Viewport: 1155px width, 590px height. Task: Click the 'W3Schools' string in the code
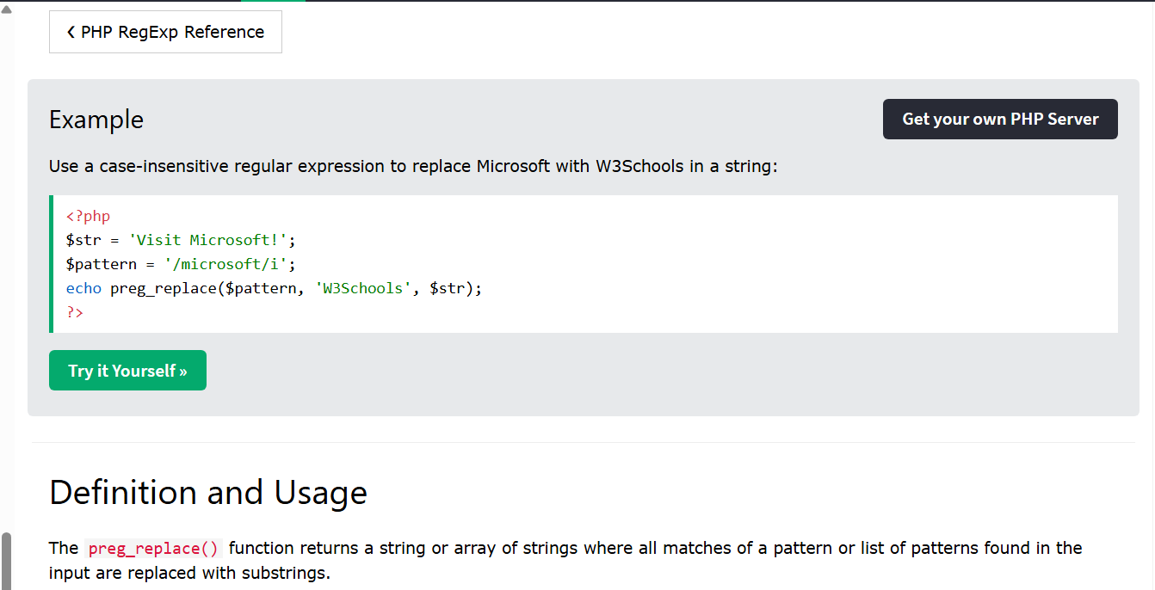(x=363, y=288)
